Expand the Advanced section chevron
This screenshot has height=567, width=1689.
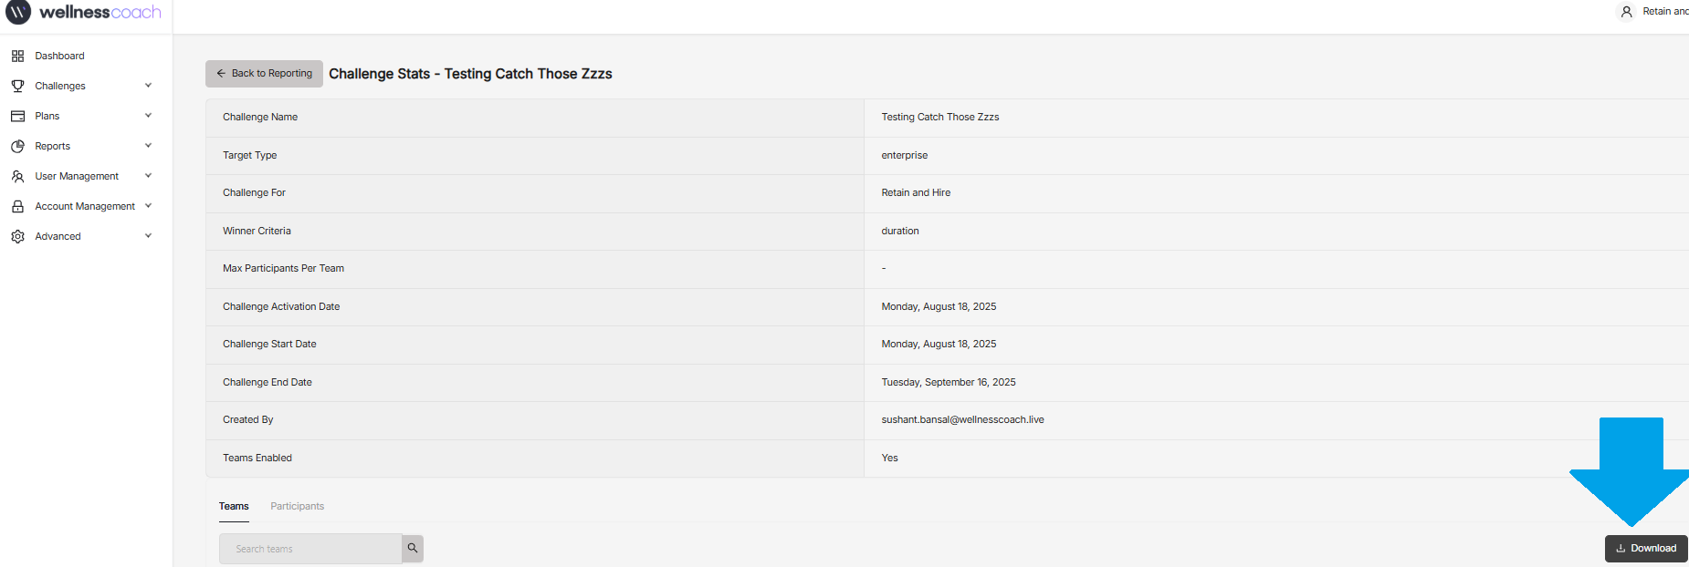point(148,236)
